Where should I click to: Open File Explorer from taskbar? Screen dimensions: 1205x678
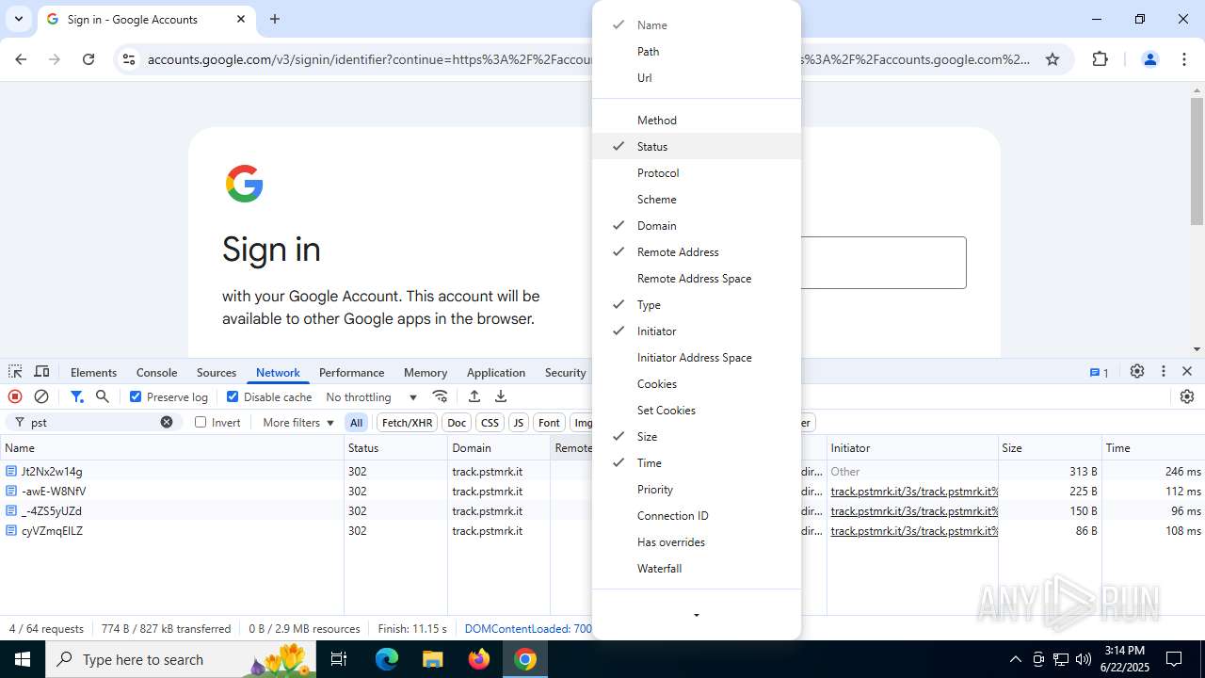(432, 659)
